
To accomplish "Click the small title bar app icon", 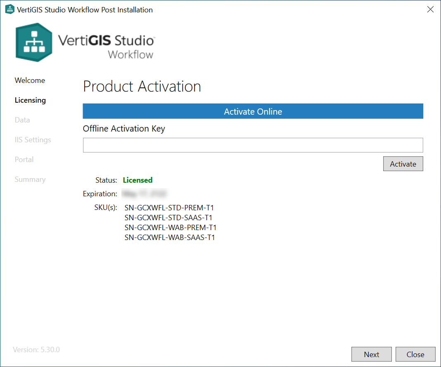I will coord(9,9).
